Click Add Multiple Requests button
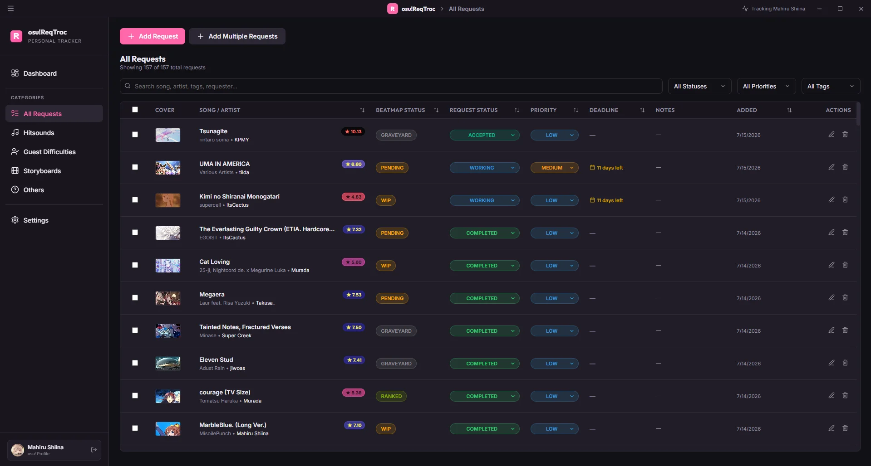871x466 pixels. [237, 36]
